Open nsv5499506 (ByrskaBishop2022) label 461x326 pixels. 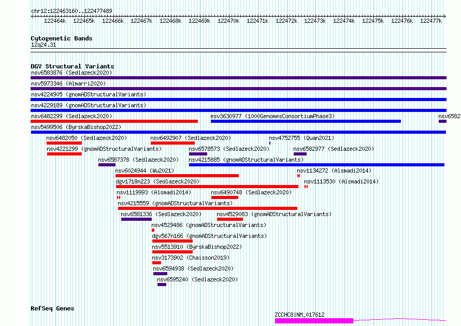[x=76, y=127]
